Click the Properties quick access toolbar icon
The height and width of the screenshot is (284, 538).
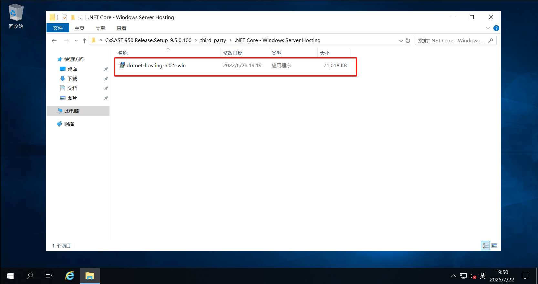tap(65, 17)
